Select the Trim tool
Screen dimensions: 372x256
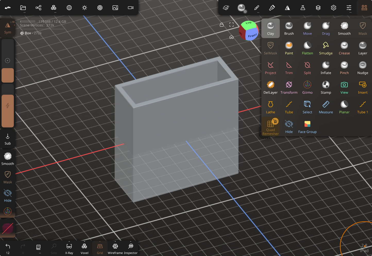289,68
